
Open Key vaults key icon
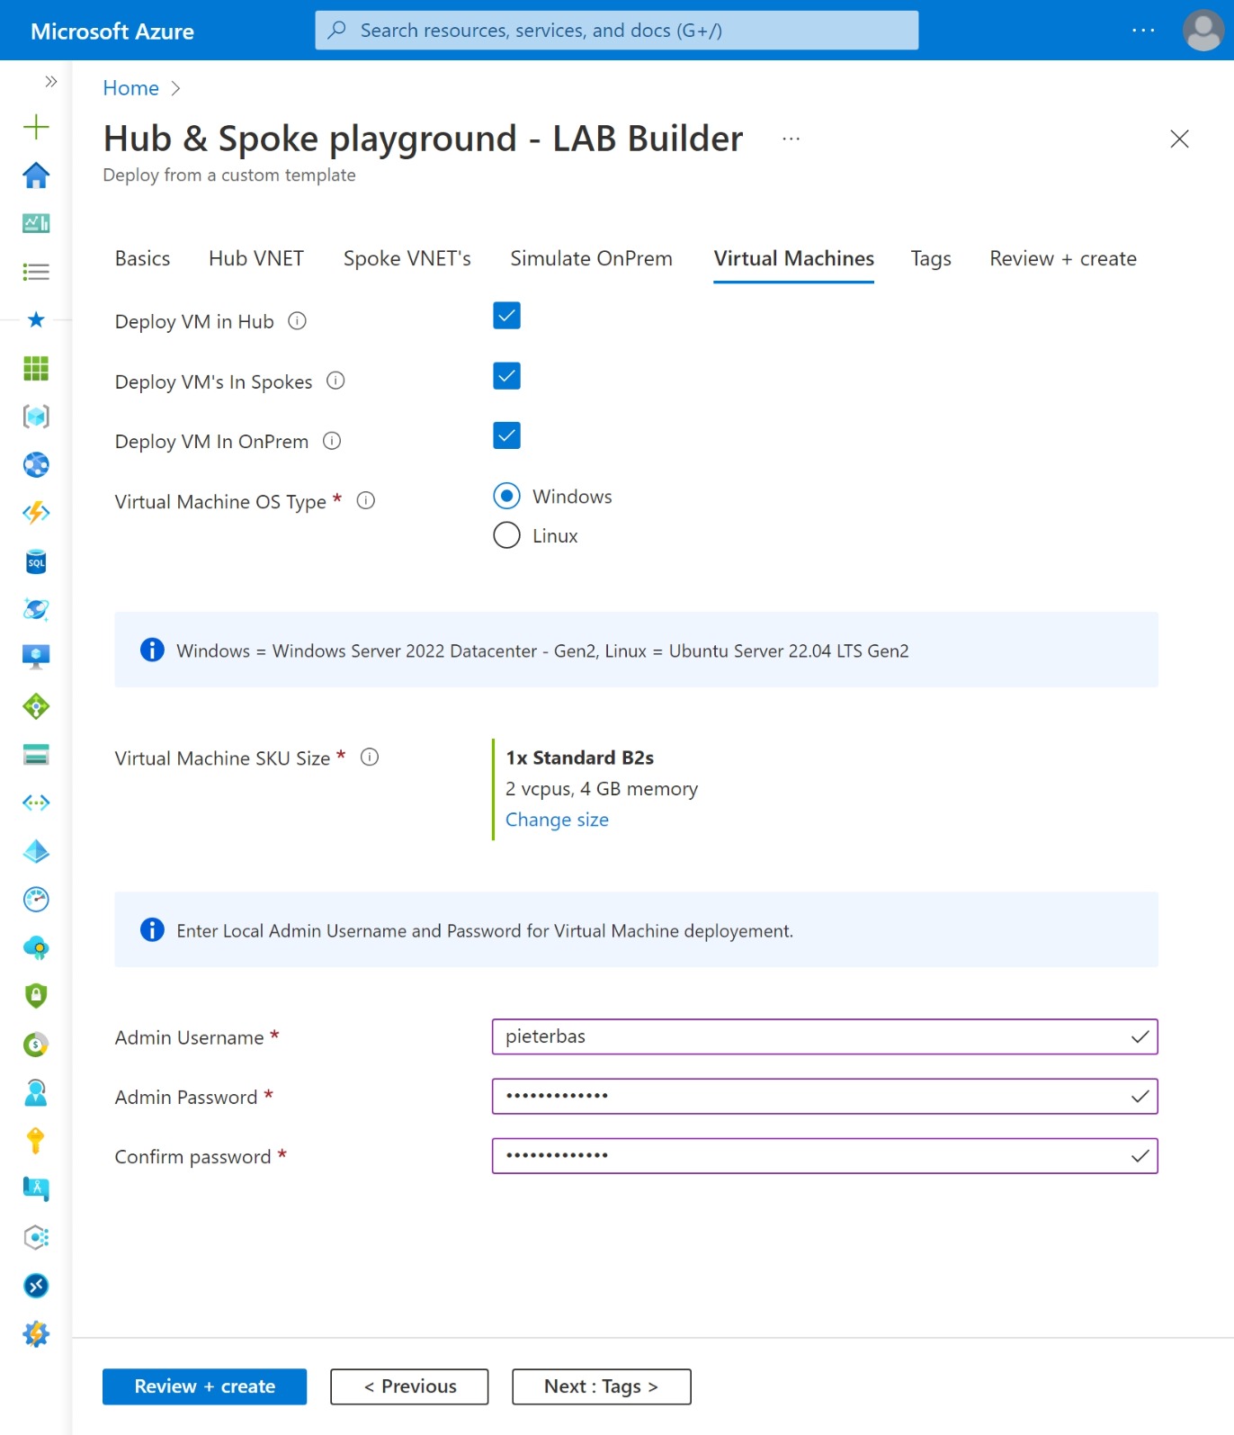pos(36,1141)
